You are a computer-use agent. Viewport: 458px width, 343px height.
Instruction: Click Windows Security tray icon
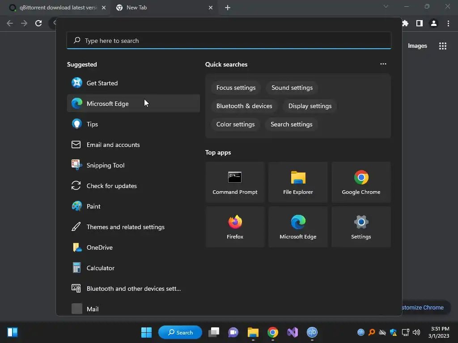[393, 332]
